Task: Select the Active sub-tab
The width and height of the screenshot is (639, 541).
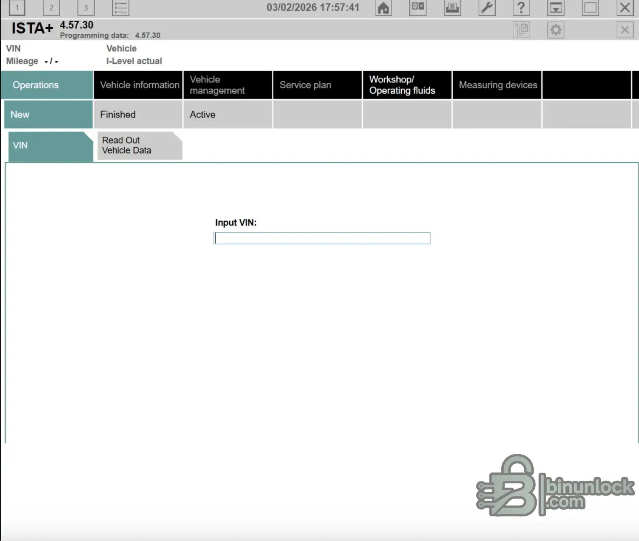Action: (228, 114)
